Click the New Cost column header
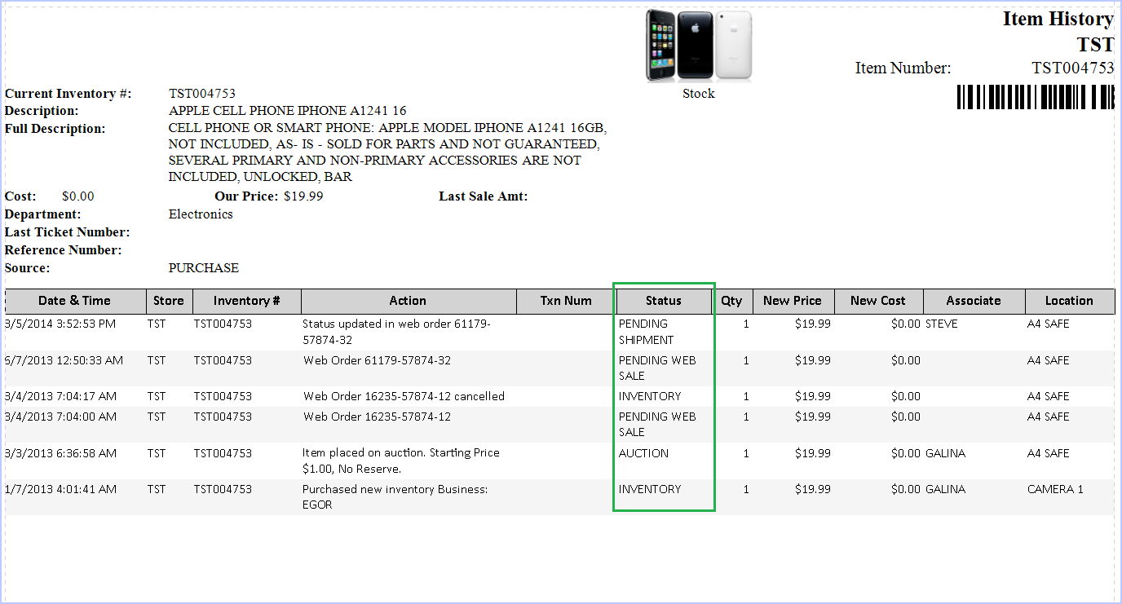 [x=878, y=301]
